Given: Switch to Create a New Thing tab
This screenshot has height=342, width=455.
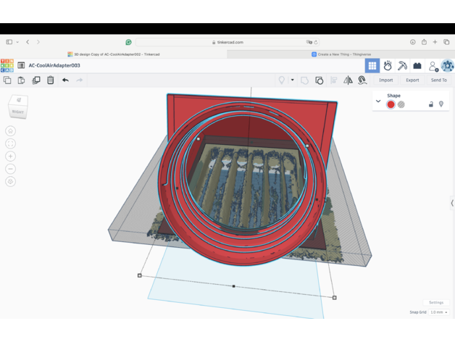Looking at the screenshot, I should tap(339, 54).
